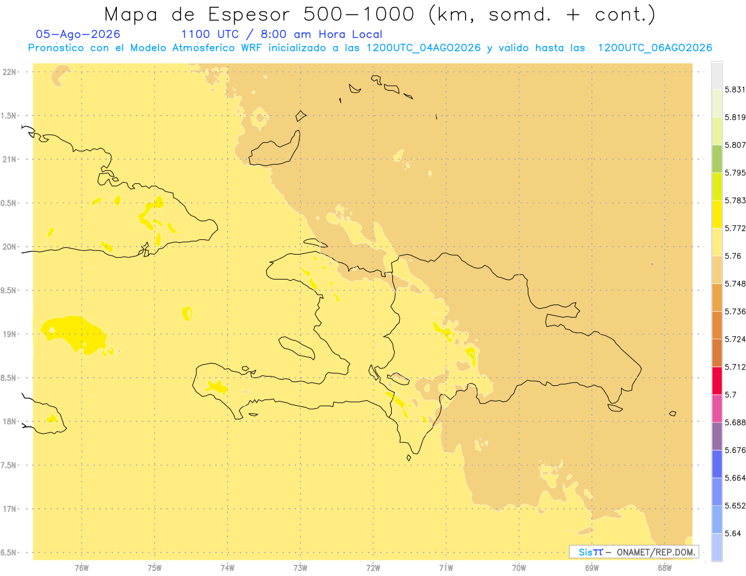This screenshot has height=576, width=746.
Task: Click the 19N latitude axis label
Action: (10, 334)
